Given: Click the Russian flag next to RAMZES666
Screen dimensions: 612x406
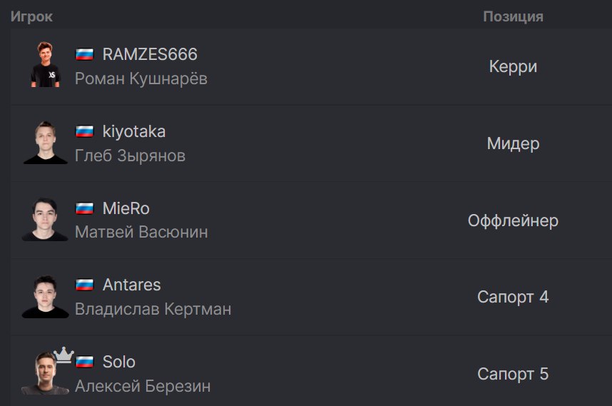Looking at the screenshot, I should (84, 54).
